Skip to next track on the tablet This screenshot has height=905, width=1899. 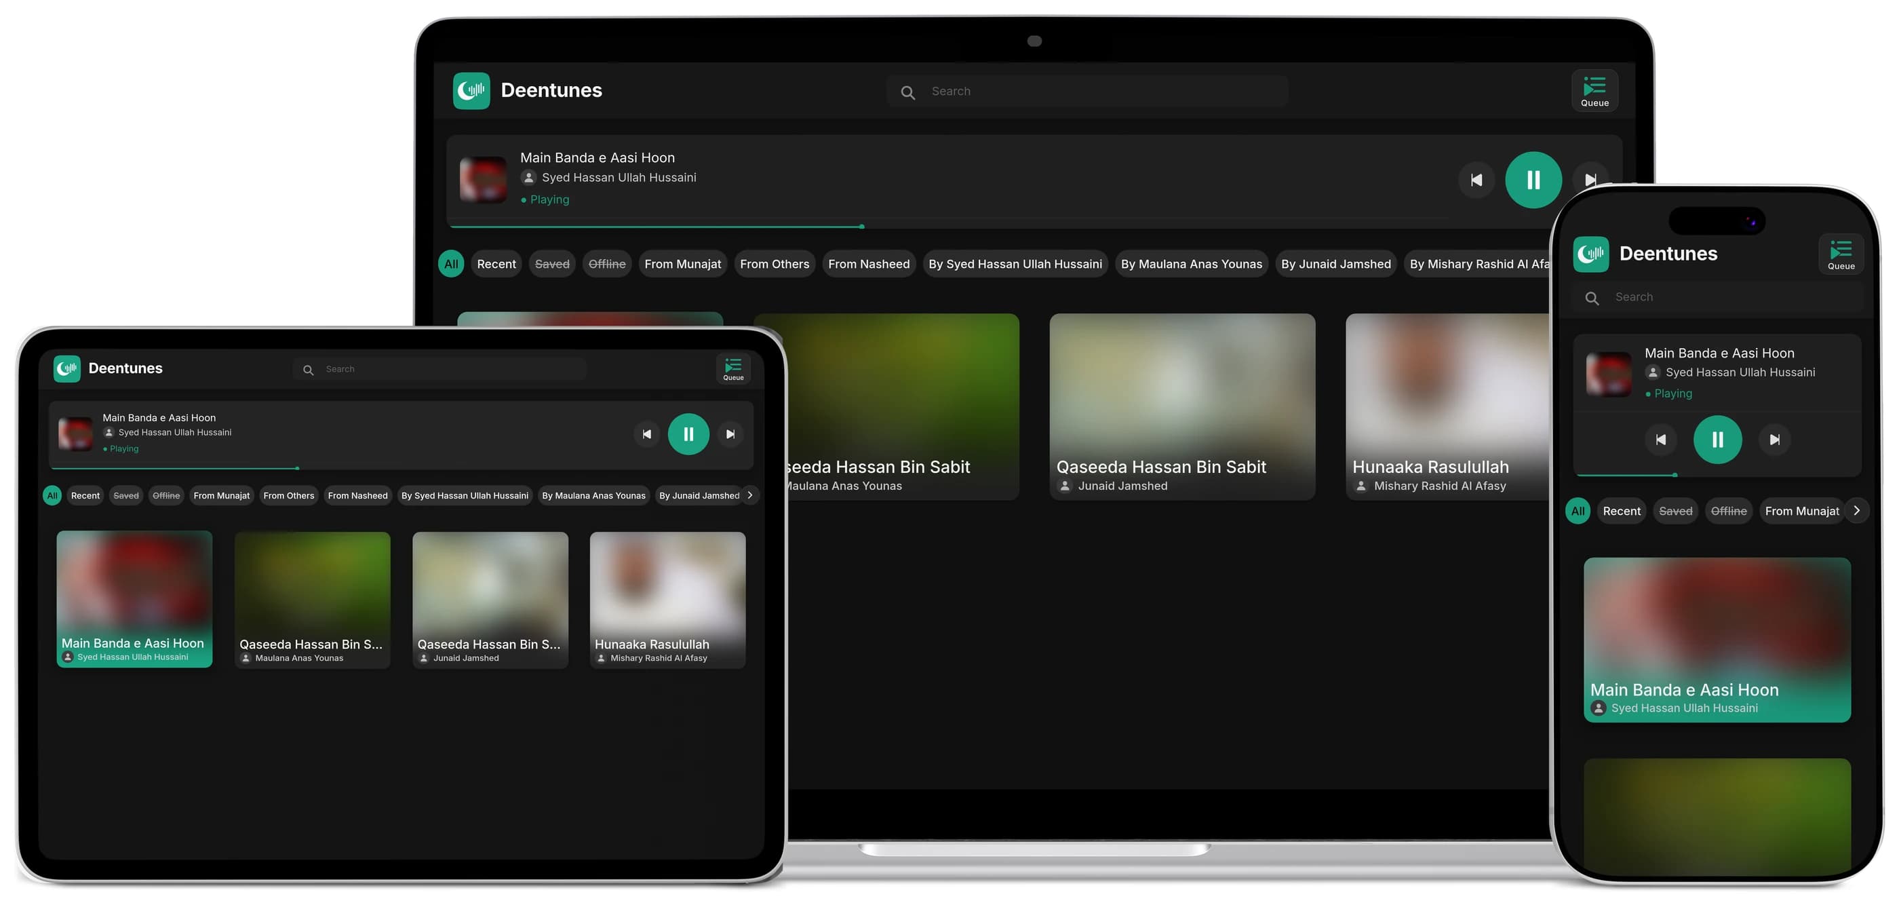click(x=730, y=434)
